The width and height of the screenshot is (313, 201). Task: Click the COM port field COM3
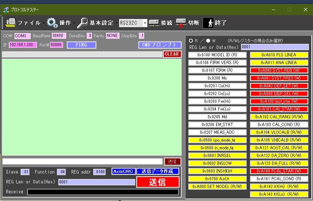point(22,36)
